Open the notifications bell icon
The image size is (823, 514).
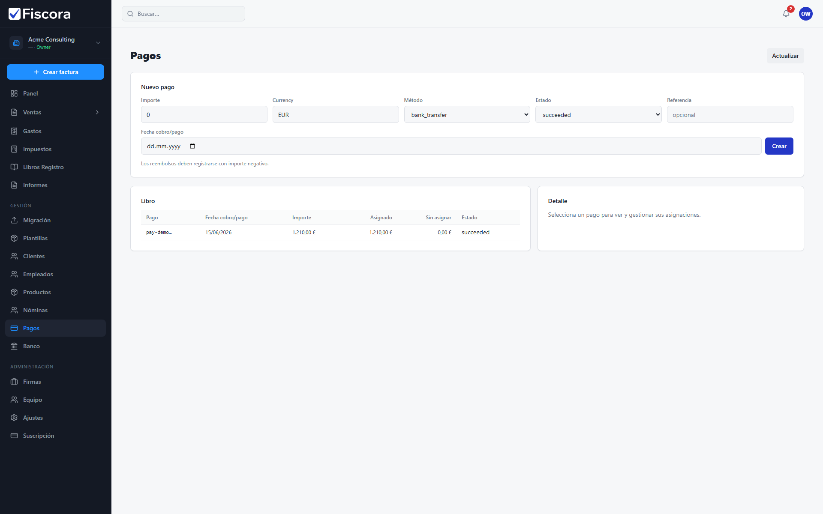(786, 14)
